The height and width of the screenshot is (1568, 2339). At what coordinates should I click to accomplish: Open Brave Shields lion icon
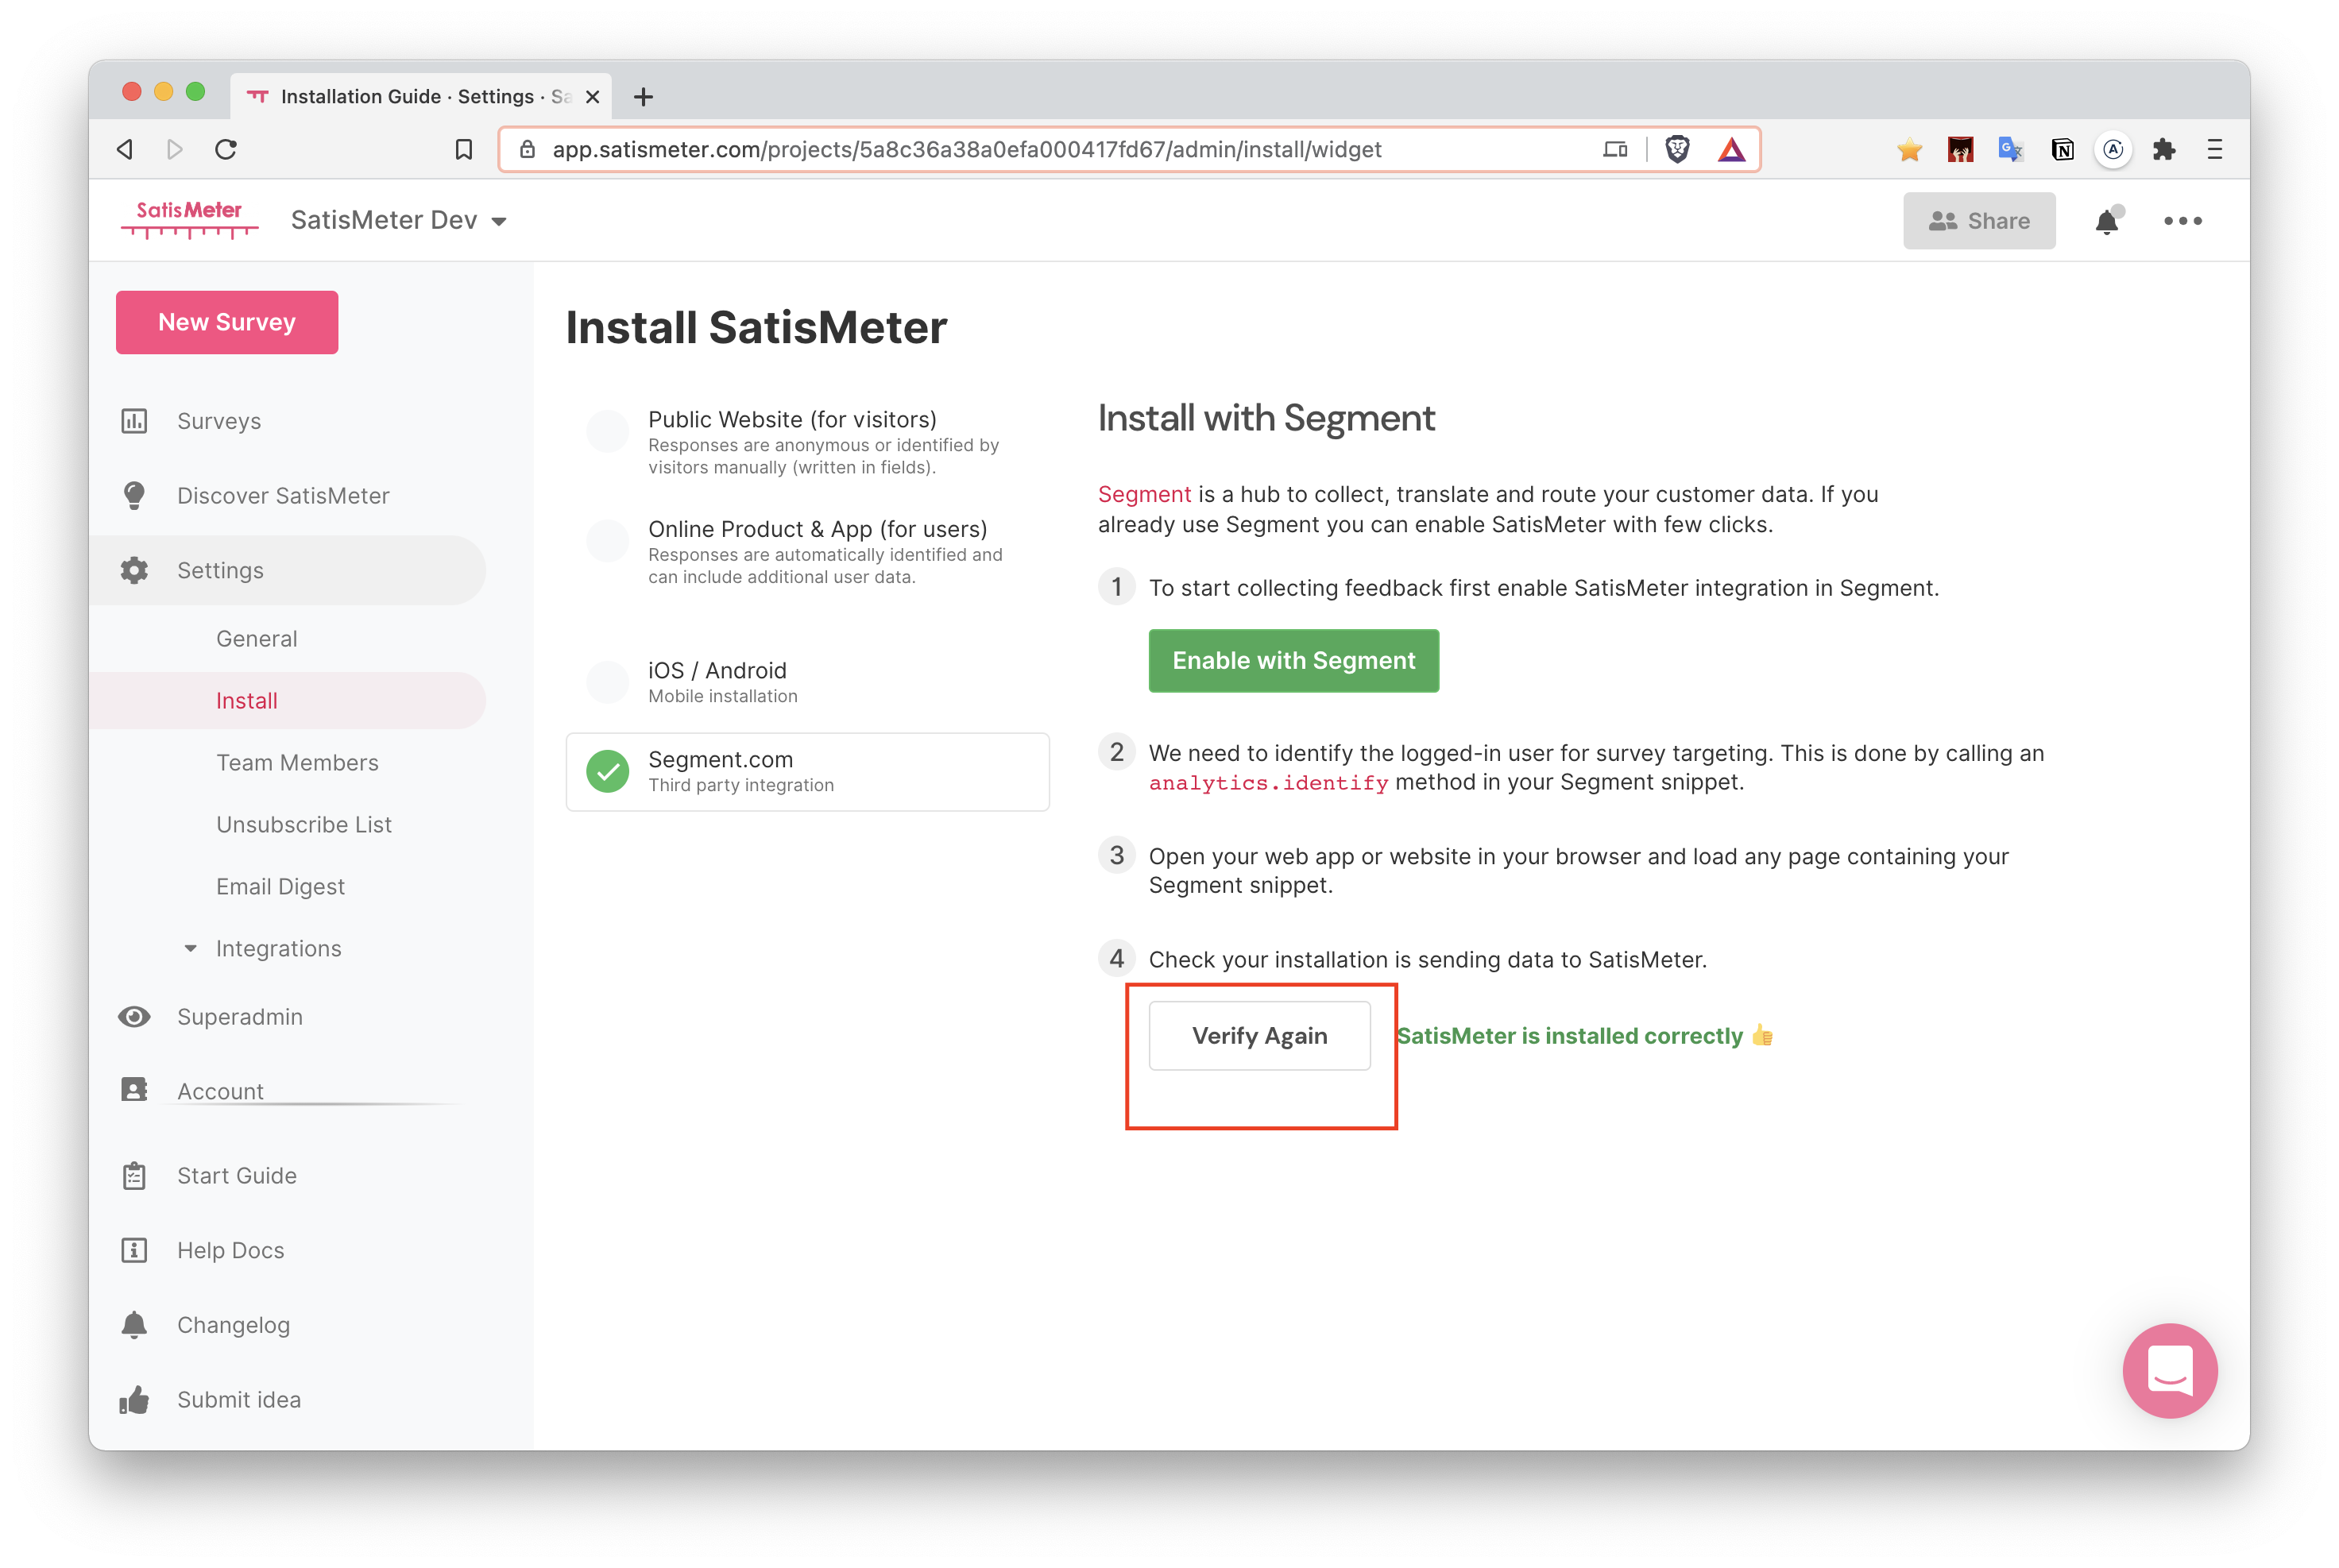(1677, 149)
